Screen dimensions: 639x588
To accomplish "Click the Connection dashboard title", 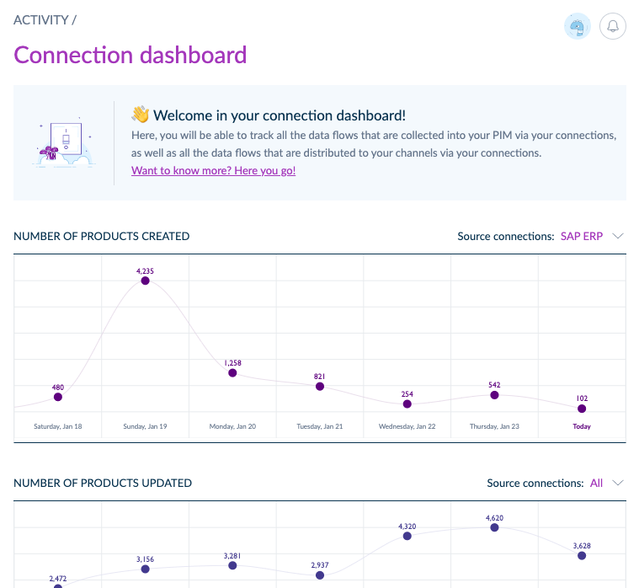I will click(130, 55).
